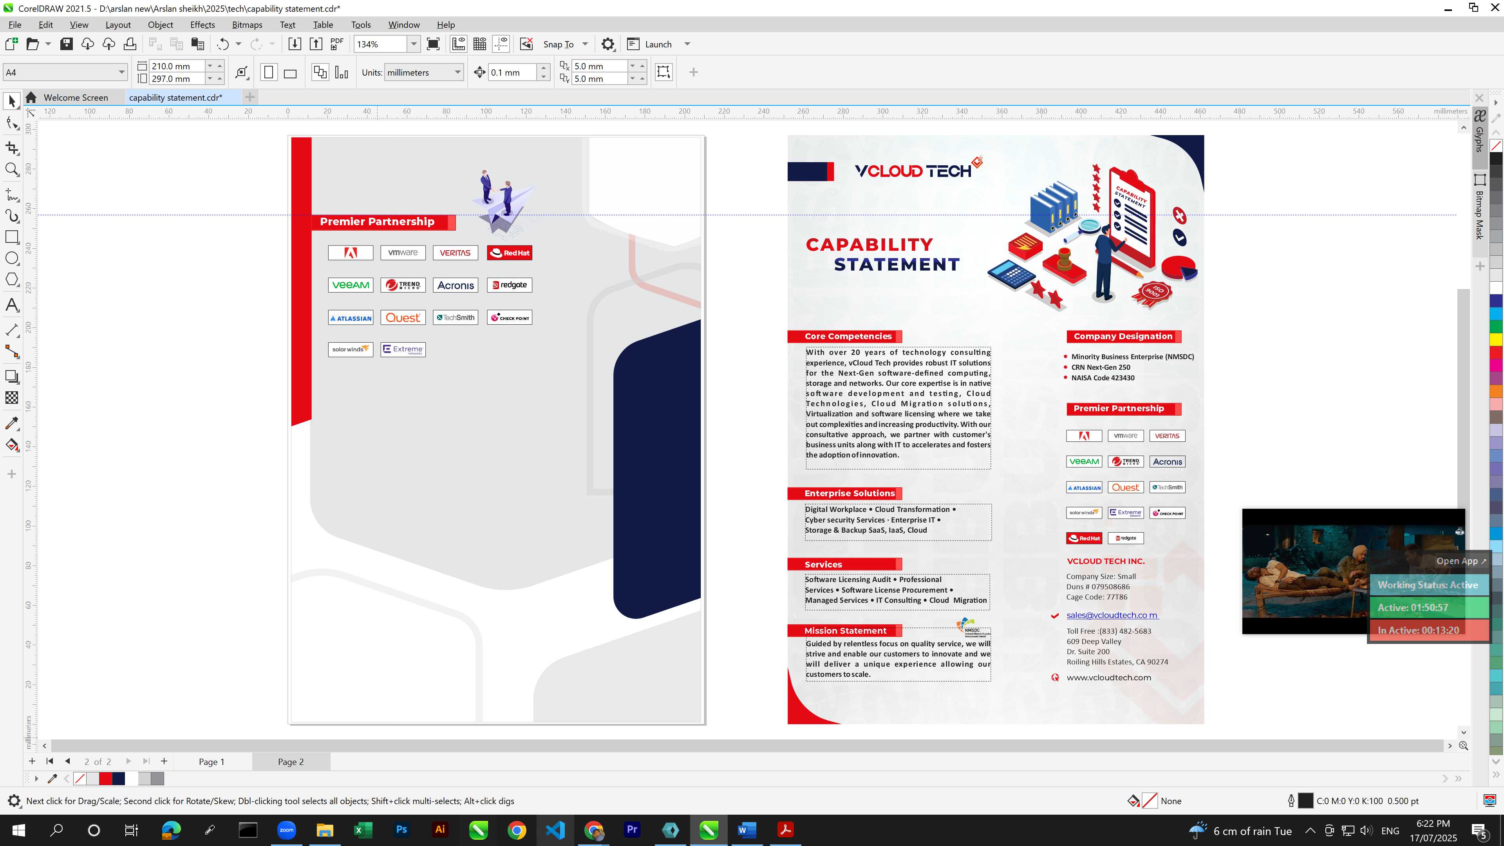
Task: Select the Freehand curve tool
Action: point(12,194)
